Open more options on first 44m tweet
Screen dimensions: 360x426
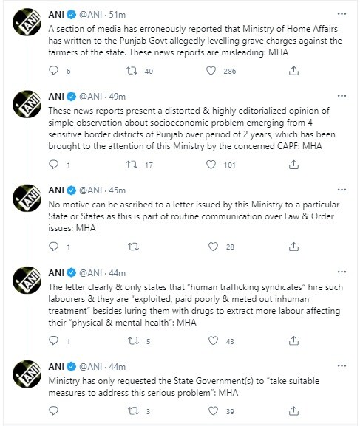(342, 272)
